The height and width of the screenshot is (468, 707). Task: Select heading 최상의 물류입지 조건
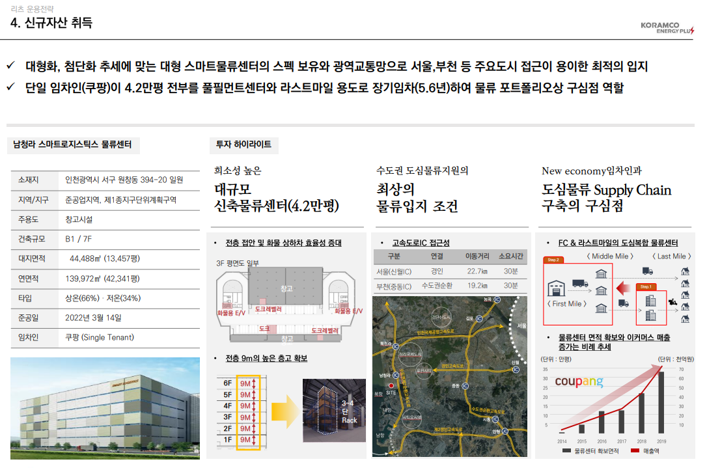(417, 197)
